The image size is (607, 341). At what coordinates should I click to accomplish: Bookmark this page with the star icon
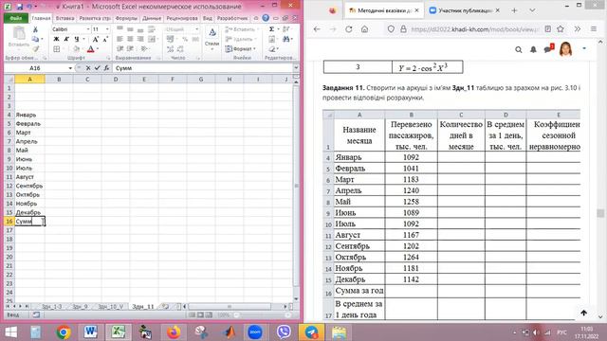tap(561, 29)
